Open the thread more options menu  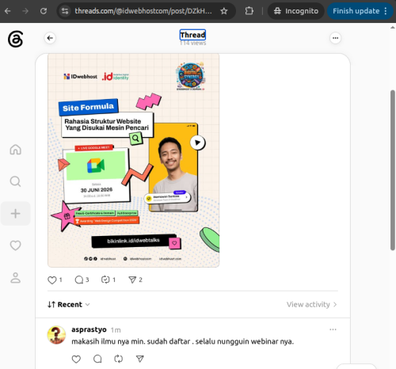(x=335, y=38)
